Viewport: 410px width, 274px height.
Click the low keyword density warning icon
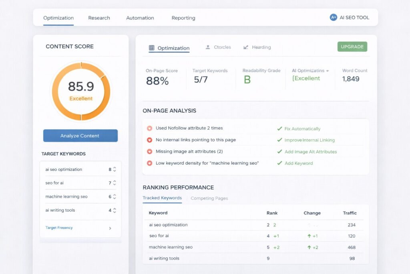tap(149, 163)
